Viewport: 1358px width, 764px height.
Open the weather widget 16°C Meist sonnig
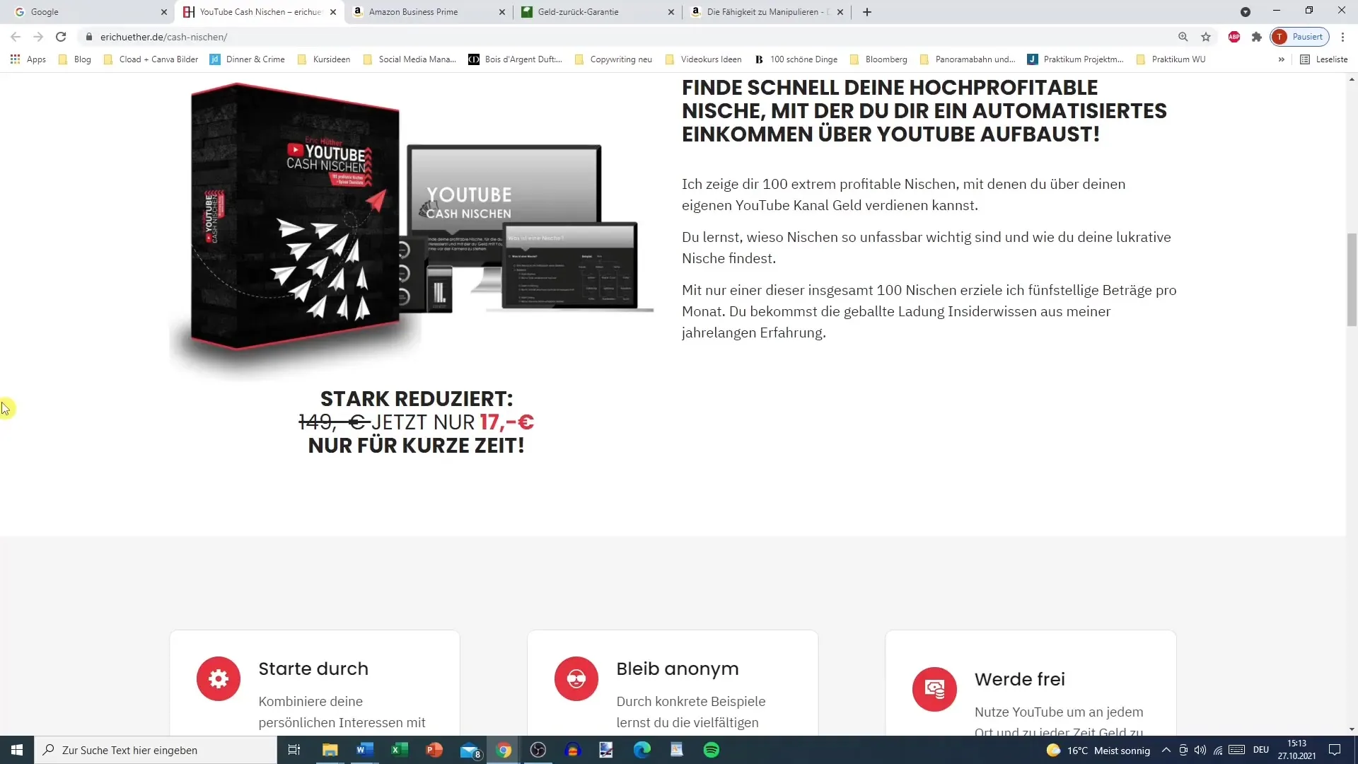click(1098, 750)
